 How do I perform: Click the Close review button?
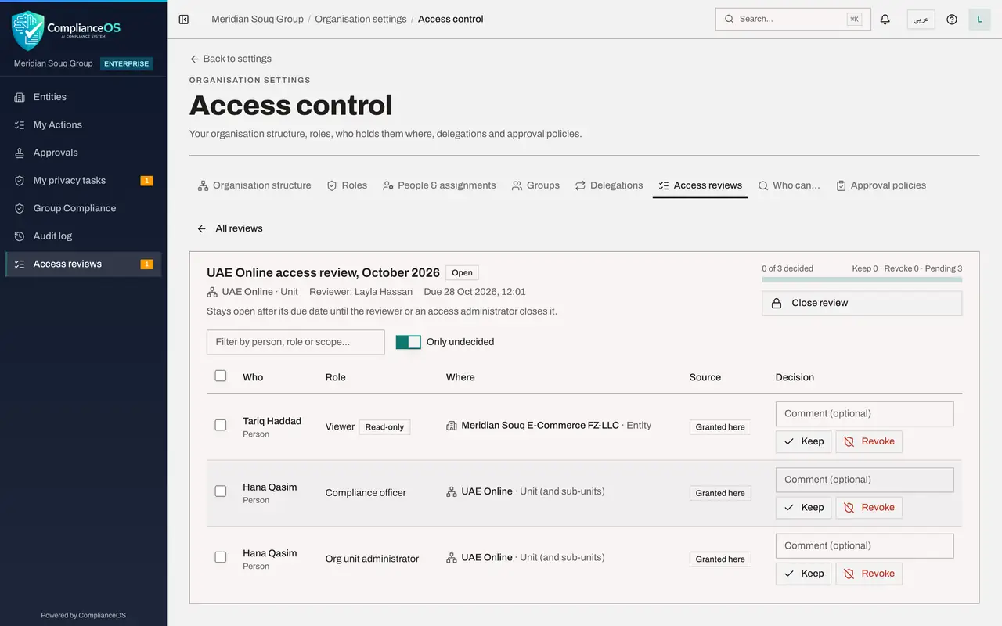[x=862, y=303]
